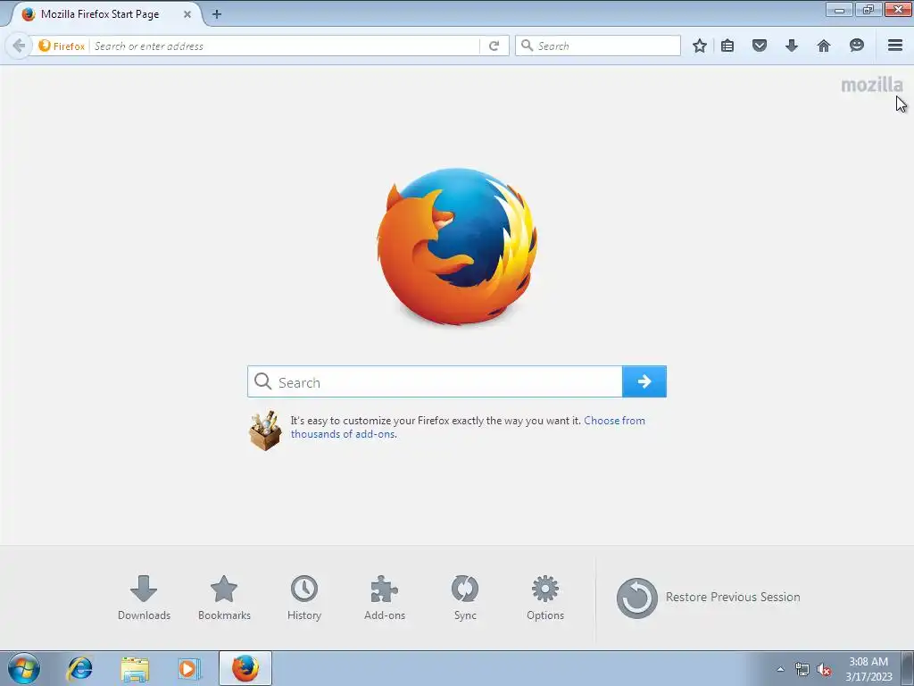Reload the current page
Image resolution: width=914 pixels, height=686 pixels.
[494, 46]
